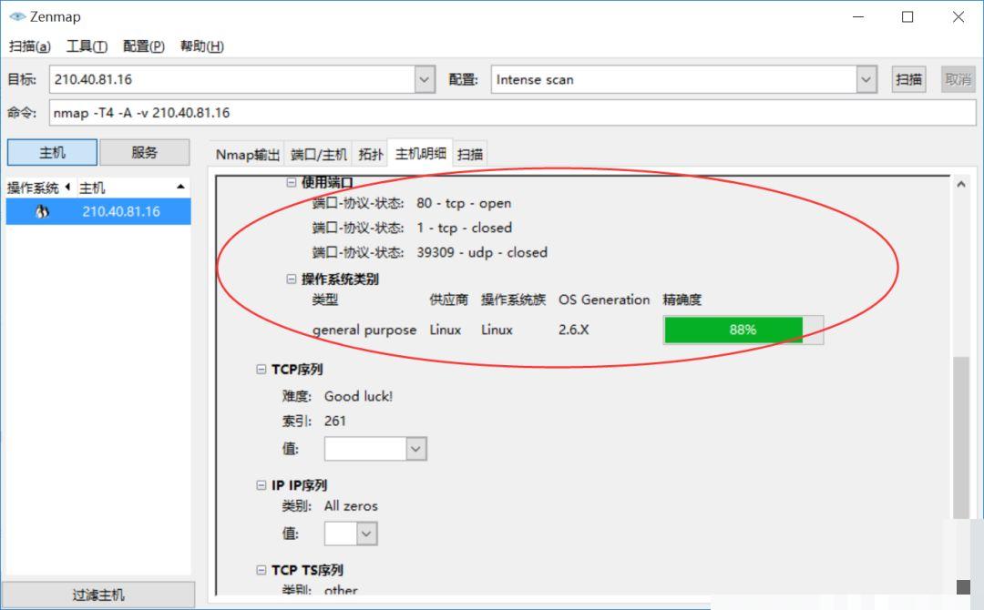Click port entry 39309 - udp - closed

[x=482, y=253]
